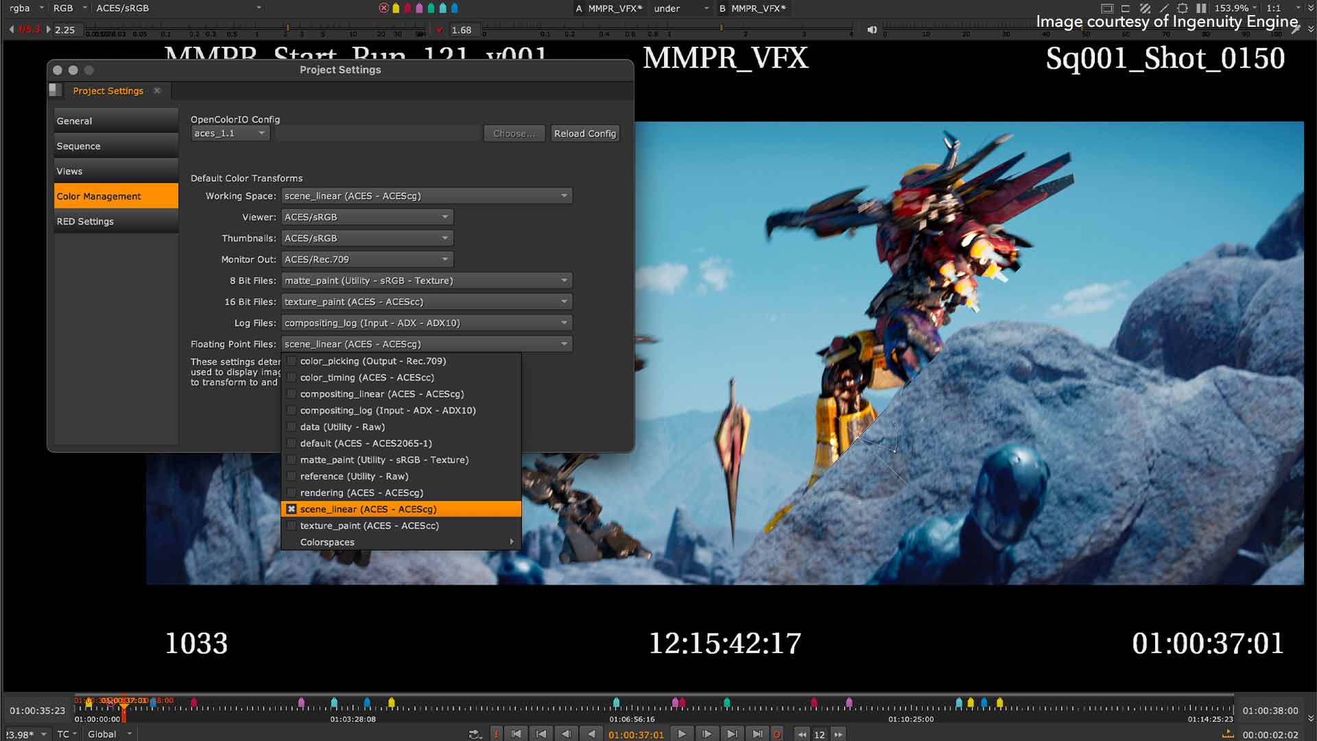The height and width of the screenshot is (741, 1317).
Task: Click the red record/cache indicator beside the play buttons
Action: [777, 733]
